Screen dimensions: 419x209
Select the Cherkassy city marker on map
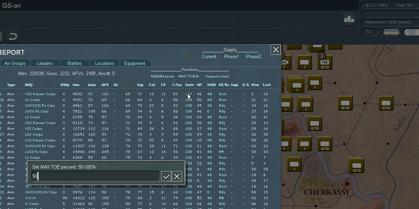[x=347, y=184]
